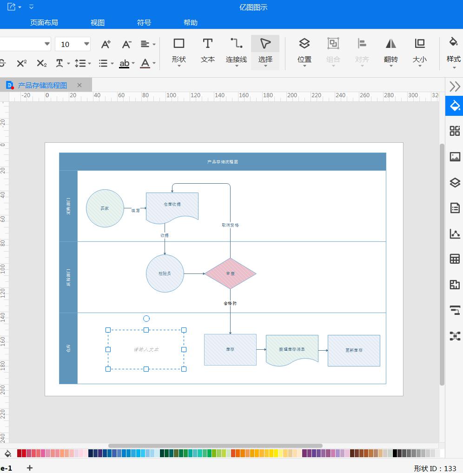Select the Shape (形状) tool
Image resolution: width=463 pixels, height=473 pixels.
(x=179, y=51)
